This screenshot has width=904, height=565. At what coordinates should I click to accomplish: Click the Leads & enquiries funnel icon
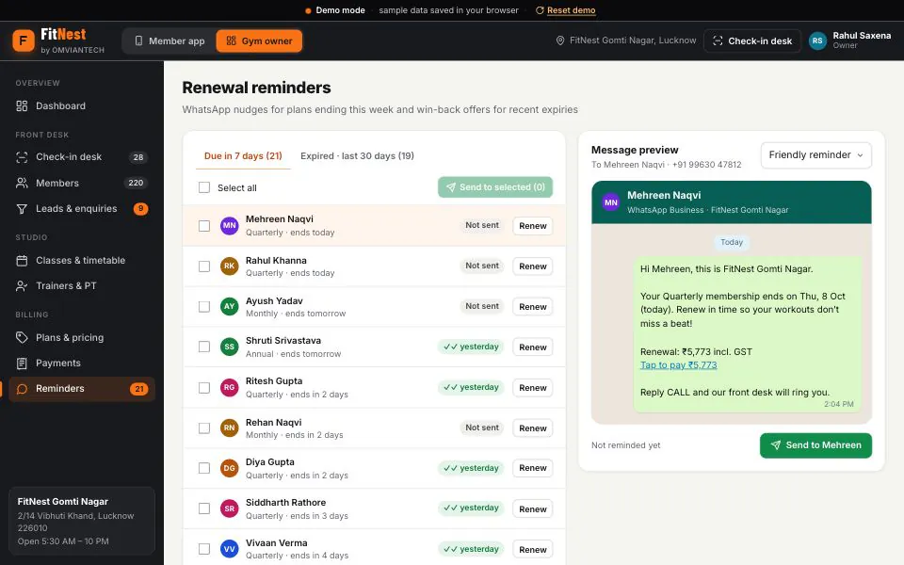coord(22,209)
